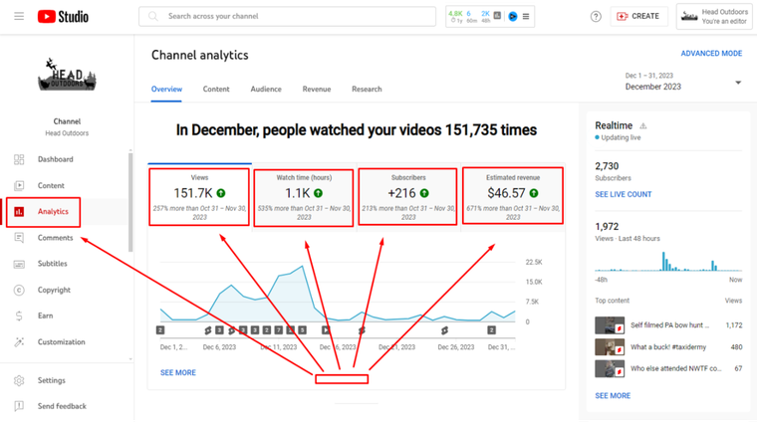Click the Realtime warning triangle icon

click(643, 126)
